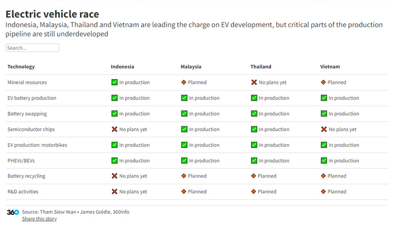Click green check icon for Thailand Semiconductor chips

[x=254, y=129]
